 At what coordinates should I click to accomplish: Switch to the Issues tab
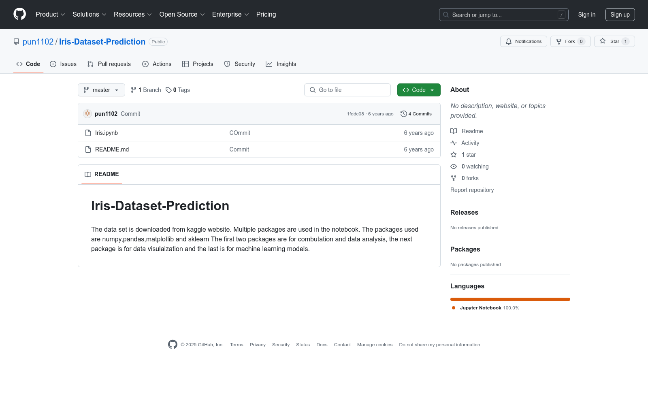coord(63,64)
